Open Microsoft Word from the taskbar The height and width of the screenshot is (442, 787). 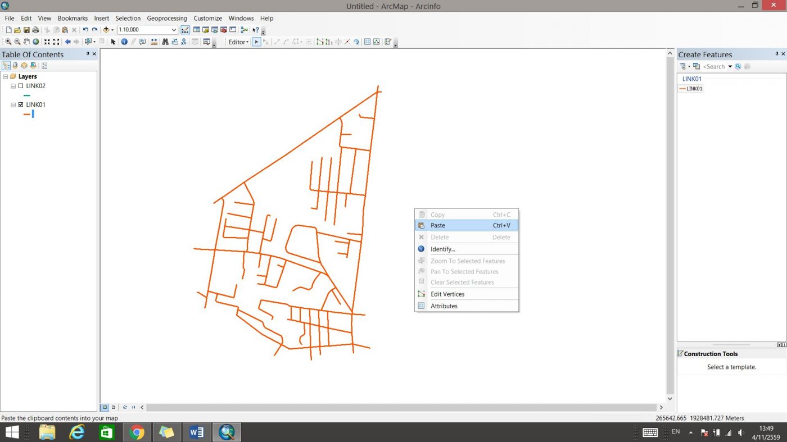[x=197, y=432]
